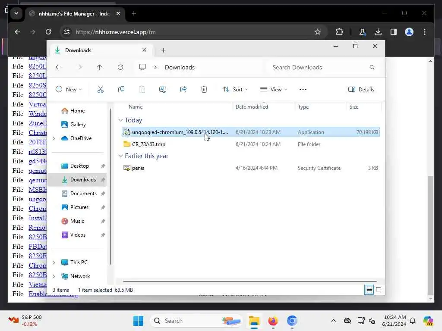Open Videos in the navigation pane
442x331 pixels.
click(x=78, y=235)
